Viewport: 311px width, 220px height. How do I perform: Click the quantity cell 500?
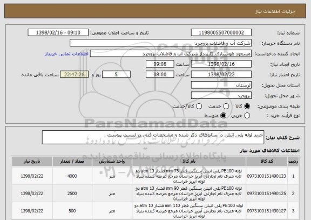(x=72, y=211)
